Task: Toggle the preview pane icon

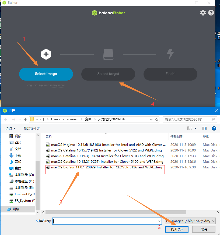Action: click(204, 129)
